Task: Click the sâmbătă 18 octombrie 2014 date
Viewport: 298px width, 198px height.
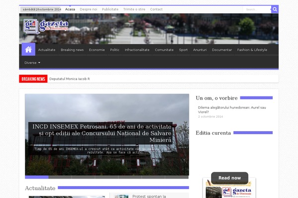Action: 42,9
